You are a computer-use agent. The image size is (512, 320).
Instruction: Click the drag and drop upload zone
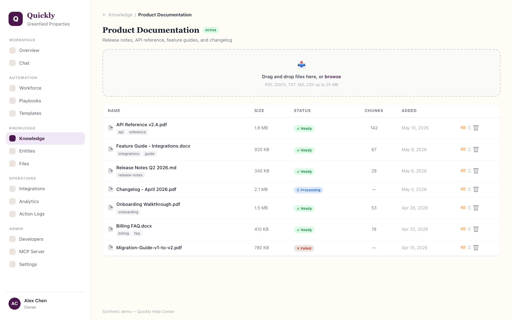(302, 73)
